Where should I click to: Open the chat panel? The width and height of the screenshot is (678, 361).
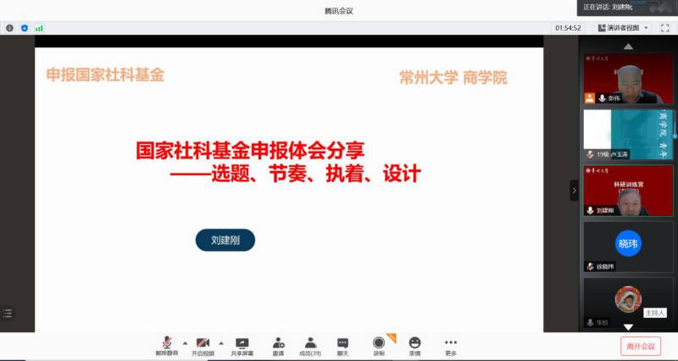point(342,344)
